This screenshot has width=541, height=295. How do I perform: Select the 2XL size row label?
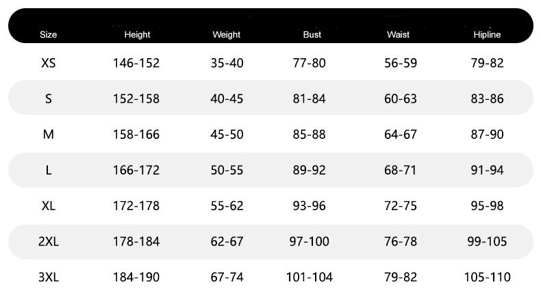pos(48,241)
